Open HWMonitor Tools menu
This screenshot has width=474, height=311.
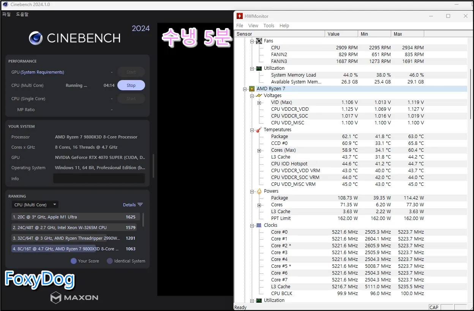[269, 26]
